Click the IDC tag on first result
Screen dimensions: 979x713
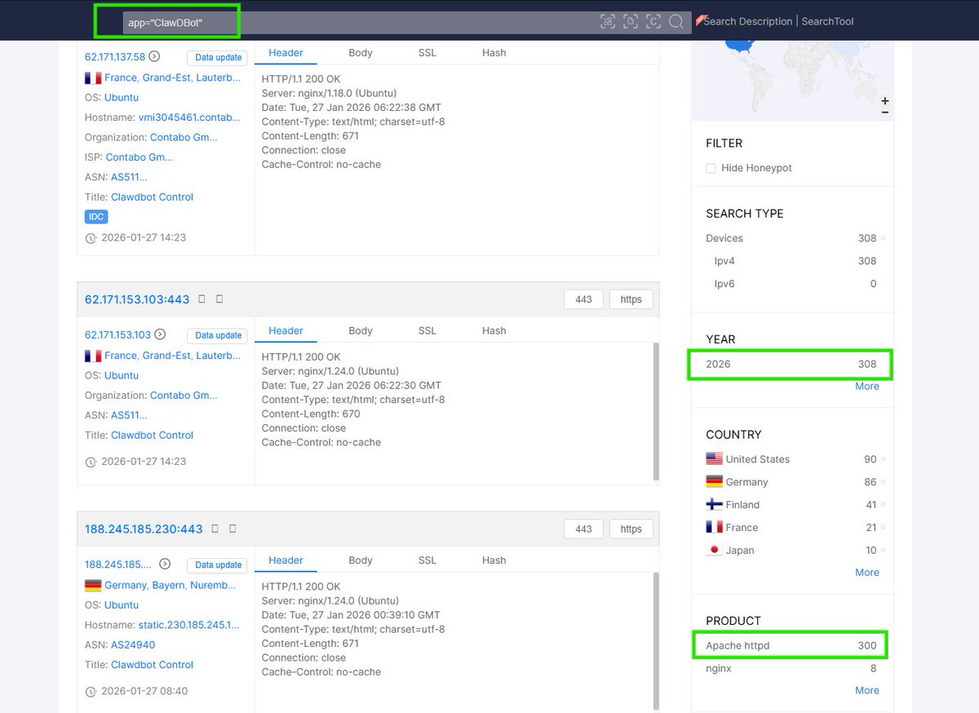(x=96, y=217)
